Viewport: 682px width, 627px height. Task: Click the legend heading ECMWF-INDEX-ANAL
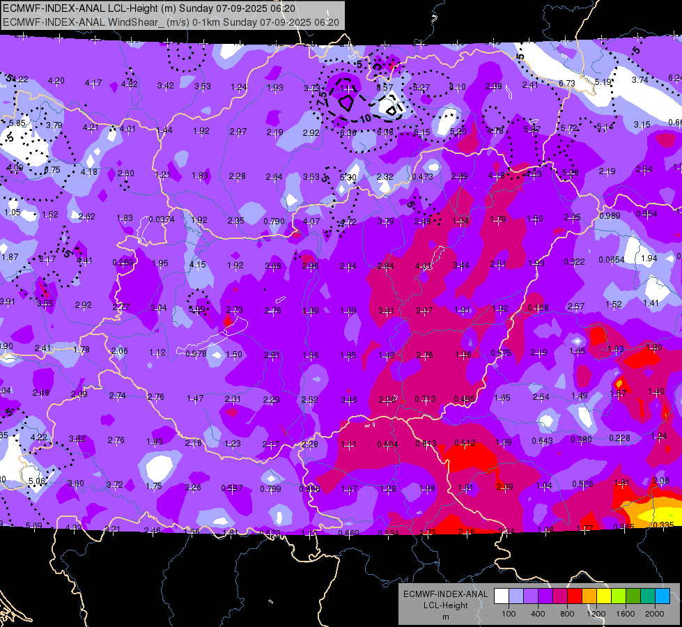tap(445, 594)
